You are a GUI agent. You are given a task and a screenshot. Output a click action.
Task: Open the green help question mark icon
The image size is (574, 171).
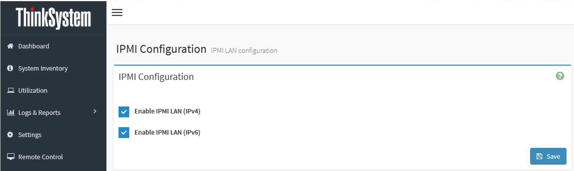click(x=560, y=76)
